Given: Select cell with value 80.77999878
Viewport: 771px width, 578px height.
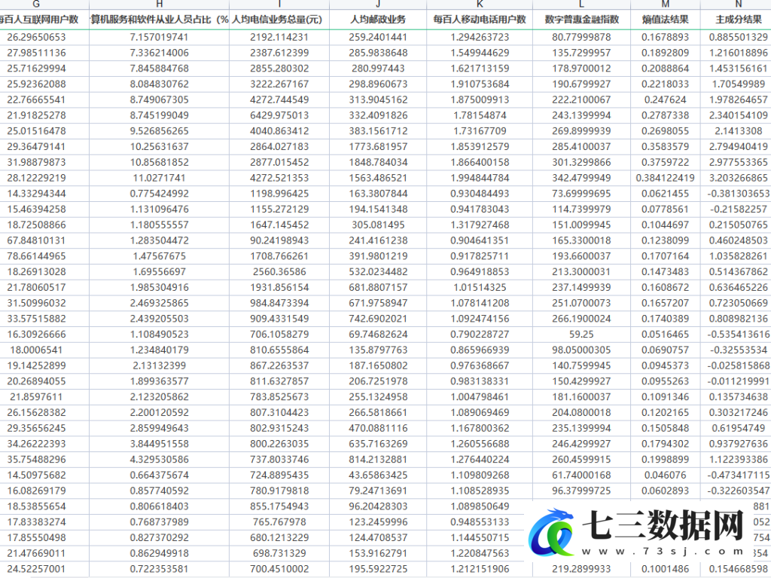Looking at the screenshot, I should tap(581, 38).
